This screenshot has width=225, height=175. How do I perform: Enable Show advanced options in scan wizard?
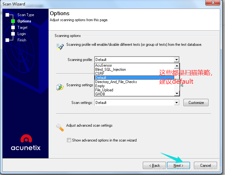click(69, 140)
